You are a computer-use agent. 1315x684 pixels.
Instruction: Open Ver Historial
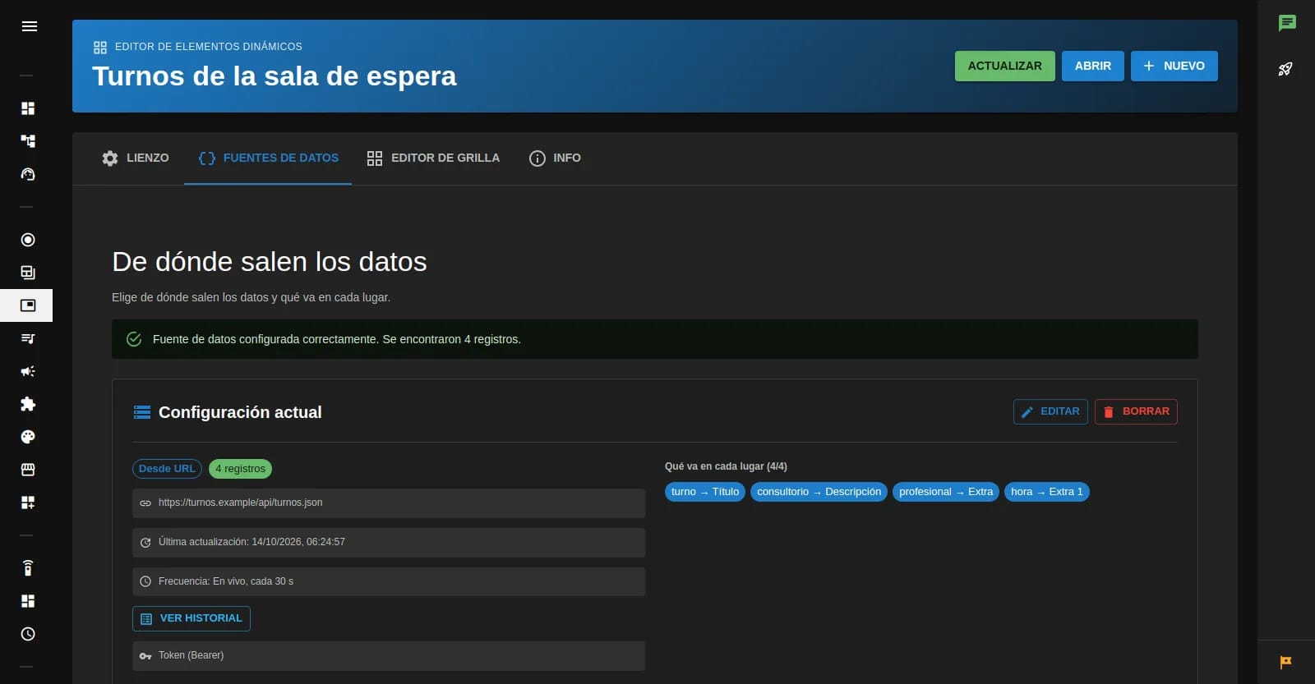(x=191, y=618)
